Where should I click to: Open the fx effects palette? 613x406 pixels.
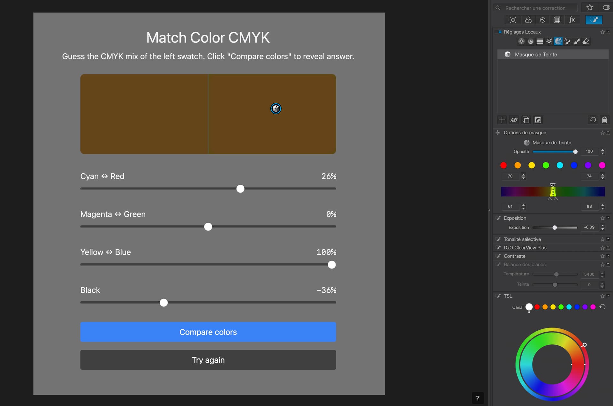click(572, 20)
